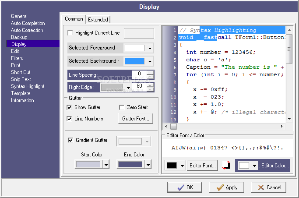Open Filters settings category
This screenshot has height=198, width=299.
pos(17,58)
